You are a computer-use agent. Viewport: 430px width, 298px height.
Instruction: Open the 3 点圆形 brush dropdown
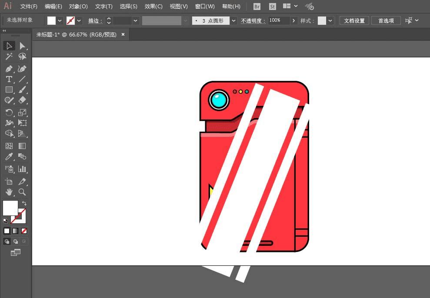[234, 20]
